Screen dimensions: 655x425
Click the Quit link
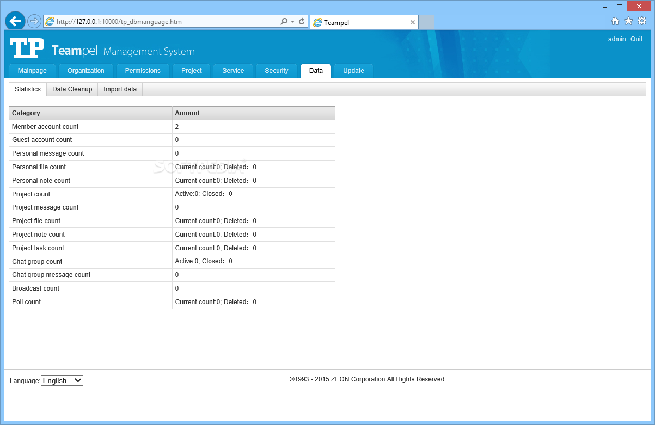point(636,39)
